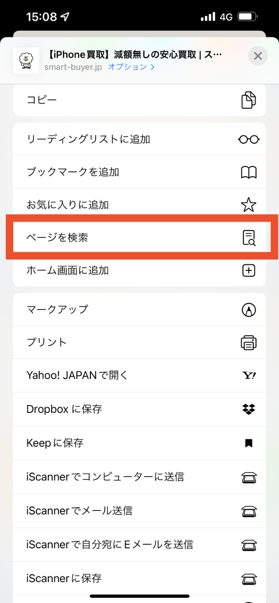This screenshot has height=603, width=279.
Task: Close the share sheet with X
Action: [258, 56]
